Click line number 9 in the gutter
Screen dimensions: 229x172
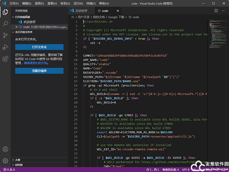click(76, 56)
